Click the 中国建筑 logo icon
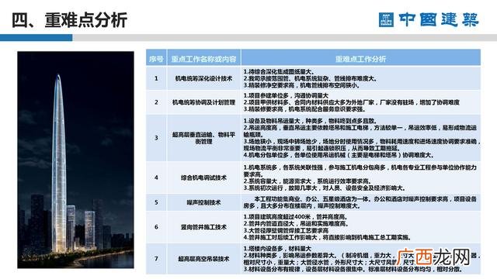 386,19
